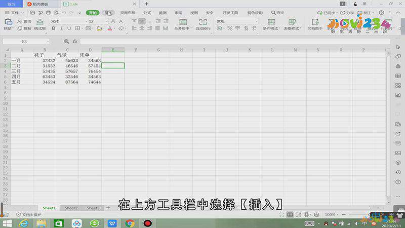Toggle eye protection mode in status bar
Viewport: 405px width, 228px height.
click(x=316, y=214)
